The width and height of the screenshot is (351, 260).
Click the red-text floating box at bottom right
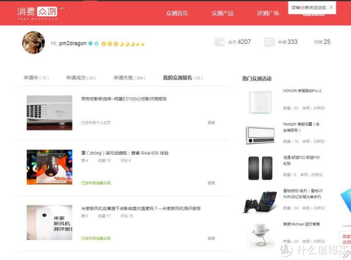[x=346, y=239]
